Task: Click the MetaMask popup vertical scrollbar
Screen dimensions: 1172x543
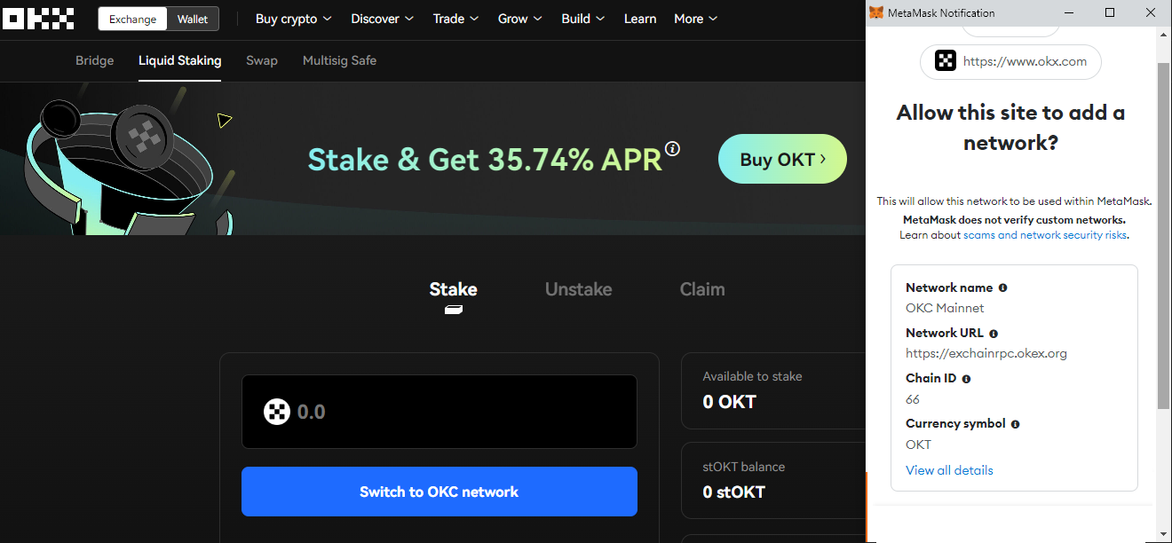Action: click(1164, 235)
